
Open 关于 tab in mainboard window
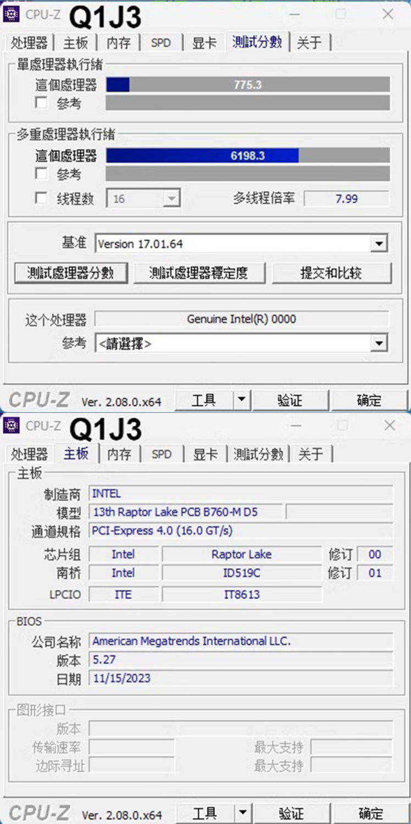pyautogui.click(x=310, y=454)
